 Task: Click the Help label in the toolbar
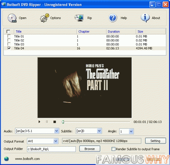(x=124, y=18)
